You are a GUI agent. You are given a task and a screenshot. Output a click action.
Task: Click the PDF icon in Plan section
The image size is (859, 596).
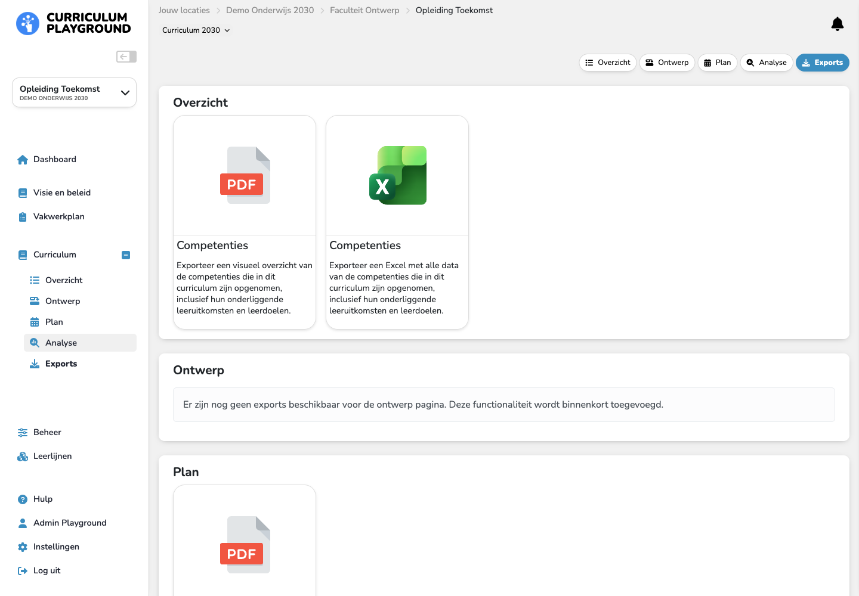click(245, 545)
